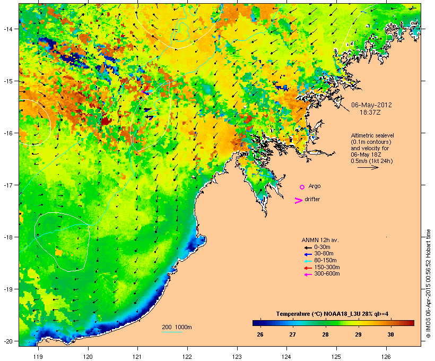This screenshot has height=361, width=435.
Task: Click the longitude axis label 122
Action: tap(187, 357)
